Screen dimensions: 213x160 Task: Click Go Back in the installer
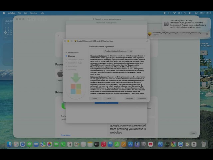tap(130, 98)
